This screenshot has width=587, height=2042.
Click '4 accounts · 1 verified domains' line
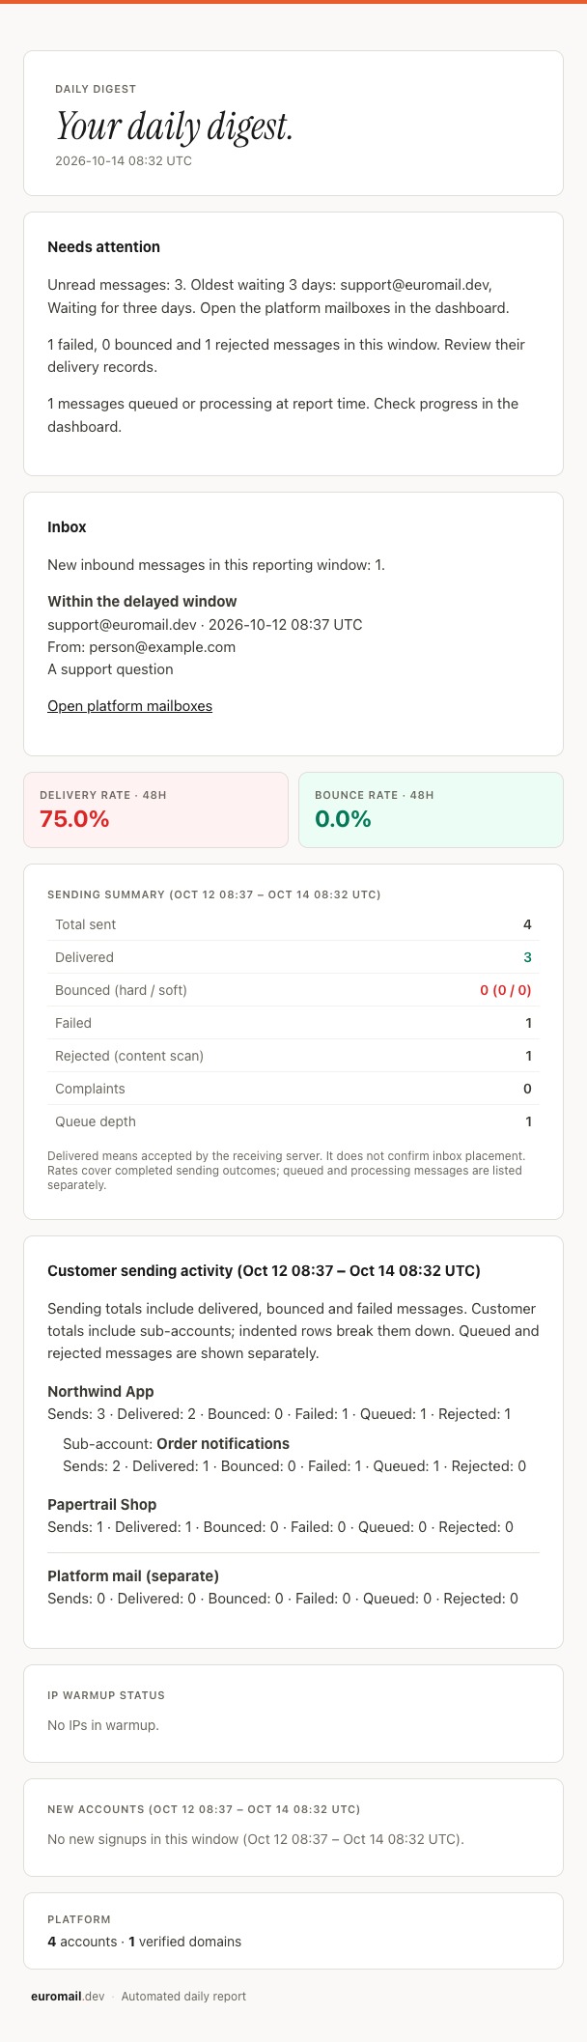tap(145, 1942)
